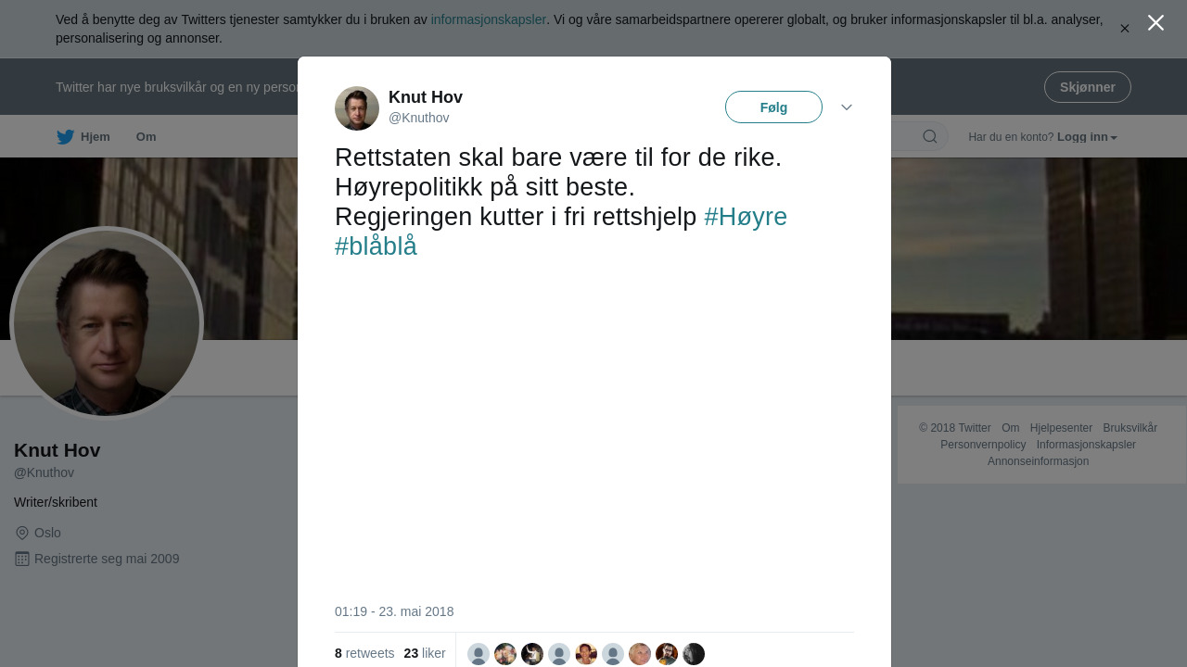The width and height of the screenshot is (1187, 667).
Task: Click the Skjønner button
Action: [x=1087, y=87]
